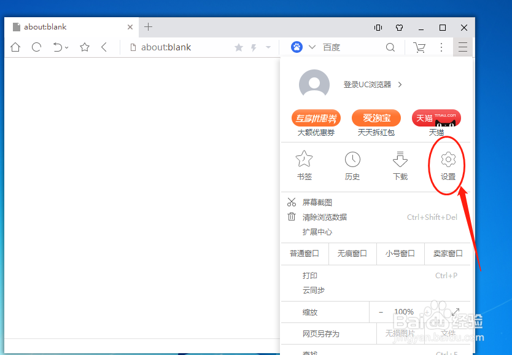Screen dimensions: 512x355
Task: Choose 清除浏览数据 menu entry
Action: pyautogui.click(x=376, y=217)
